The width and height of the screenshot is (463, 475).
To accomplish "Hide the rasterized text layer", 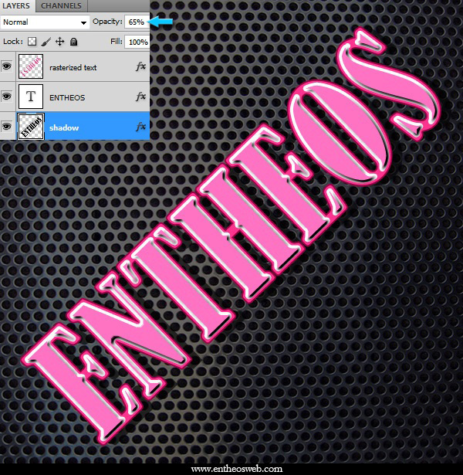I will tap(7, 66).
